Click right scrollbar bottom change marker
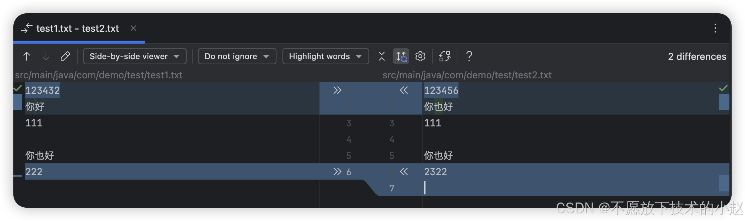Viewport: 745px width, 221px height. [724, 183]
